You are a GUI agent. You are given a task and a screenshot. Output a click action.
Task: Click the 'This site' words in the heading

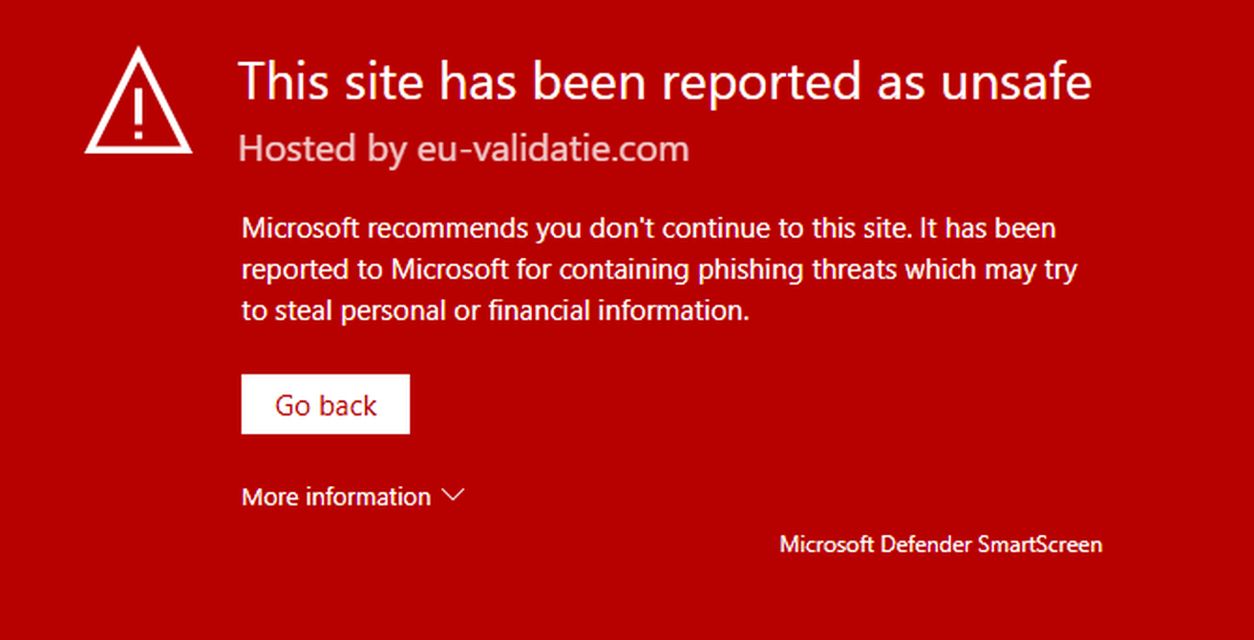click(331, 80)
